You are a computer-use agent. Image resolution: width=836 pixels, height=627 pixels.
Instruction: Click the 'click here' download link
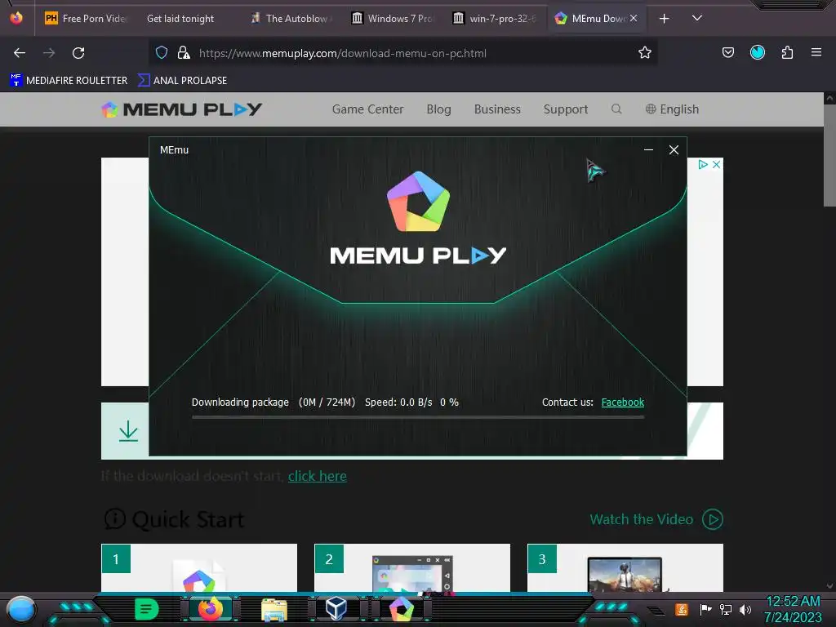coord(318,476)
